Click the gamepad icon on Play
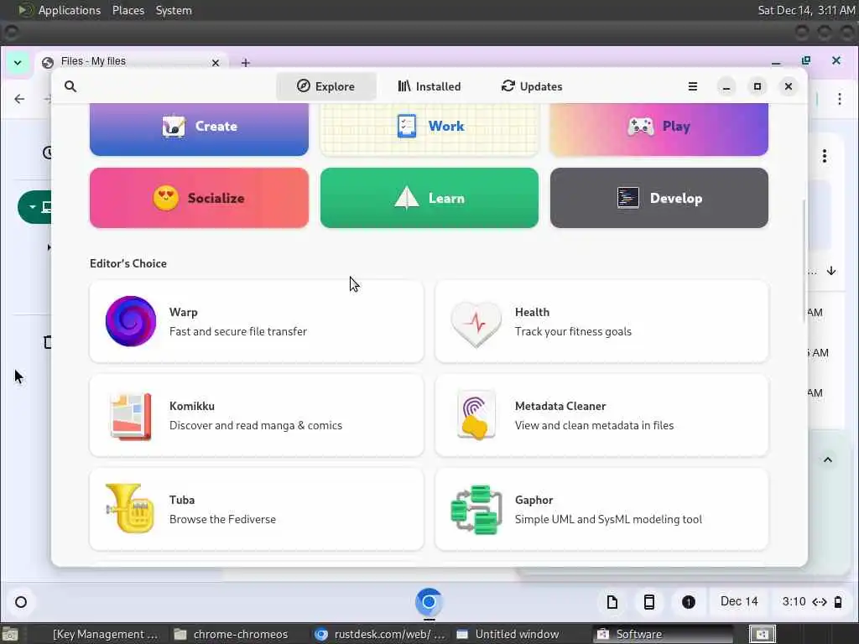 [640, 127]
